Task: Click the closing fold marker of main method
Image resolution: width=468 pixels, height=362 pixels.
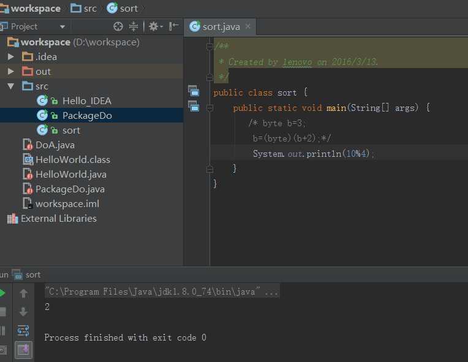Action: click(210, 169)
